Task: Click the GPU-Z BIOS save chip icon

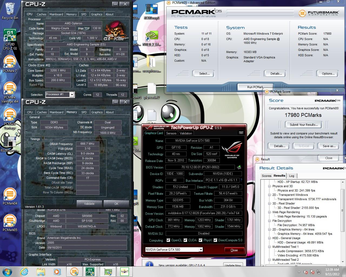Action: click(239, 167)
